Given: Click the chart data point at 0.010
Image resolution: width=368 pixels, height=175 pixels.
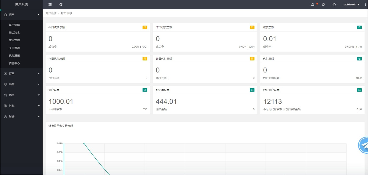Looking at the screenshot, I should pos(84,143).
